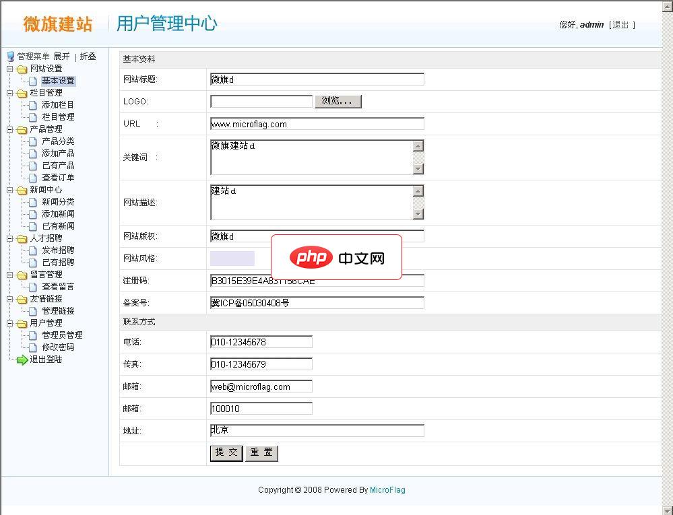Screen dimensions: 673x515
Task: Click the page icon next to 查看订单
Action: point(32,178)
